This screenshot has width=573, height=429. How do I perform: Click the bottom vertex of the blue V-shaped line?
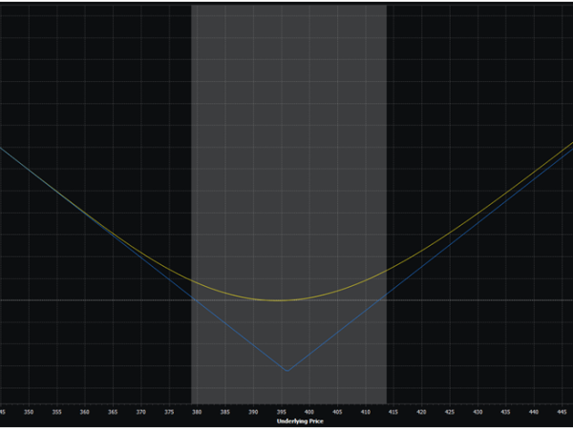pos(286,370)
